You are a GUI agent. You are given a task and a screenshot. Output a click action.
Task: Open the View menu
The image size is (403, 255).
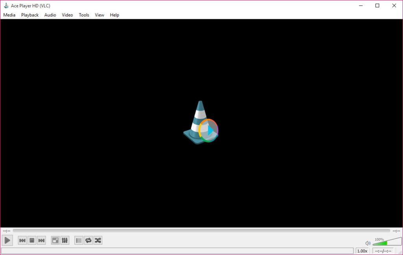(x=100, y=15)
